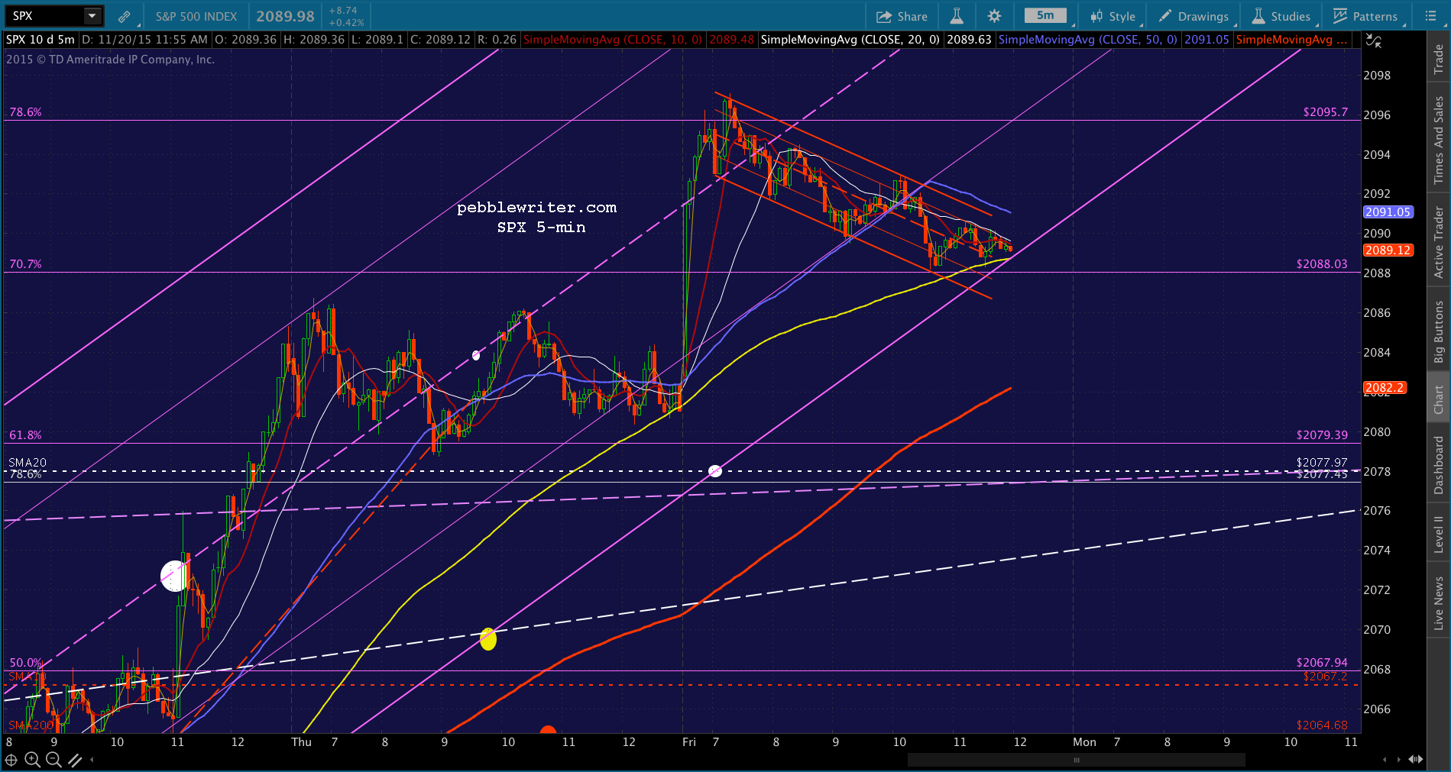
Task: Open the flask Edit Studies icon
Action: [957, 16]
